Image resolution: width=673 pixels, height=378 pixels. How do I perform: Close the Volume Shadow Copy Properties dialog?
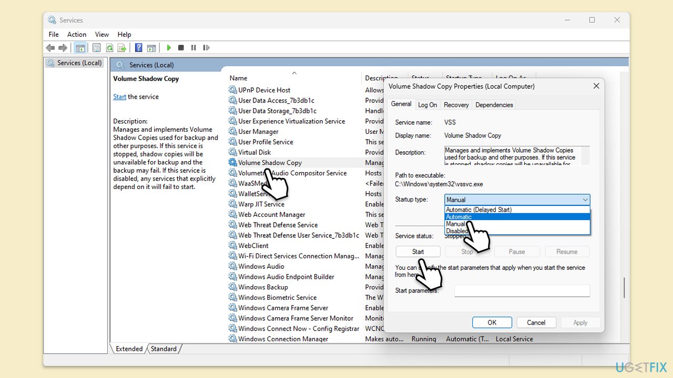[x=596, y=86]
